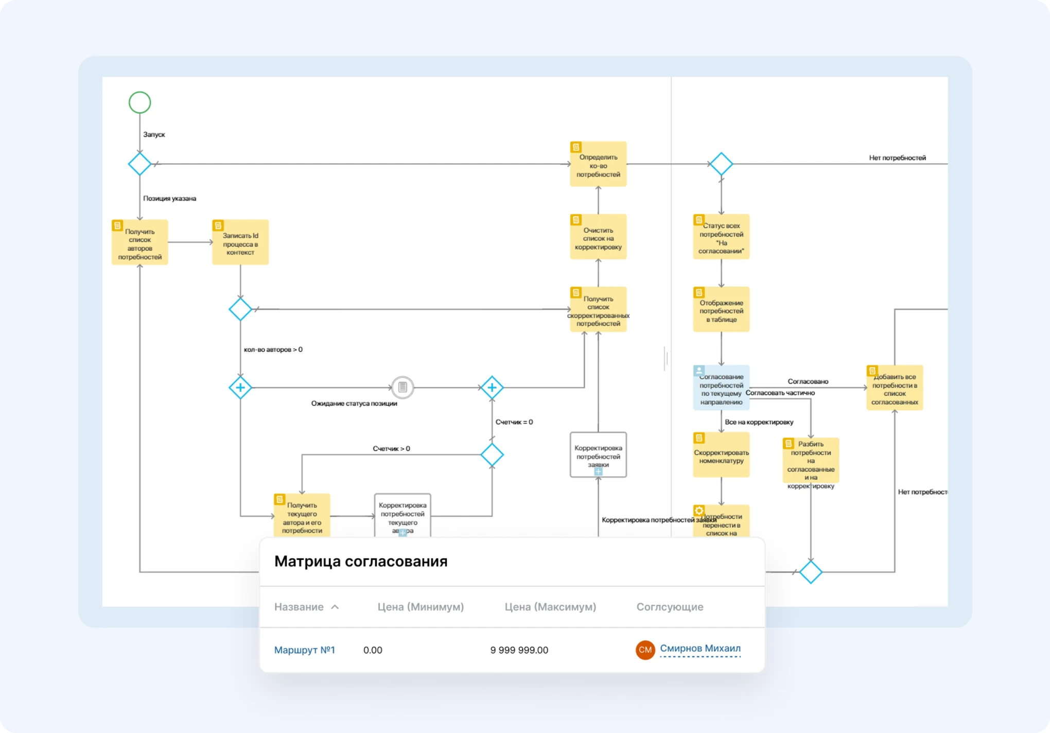Click the gateway diamond below 'Запуск'

(139, 164)
